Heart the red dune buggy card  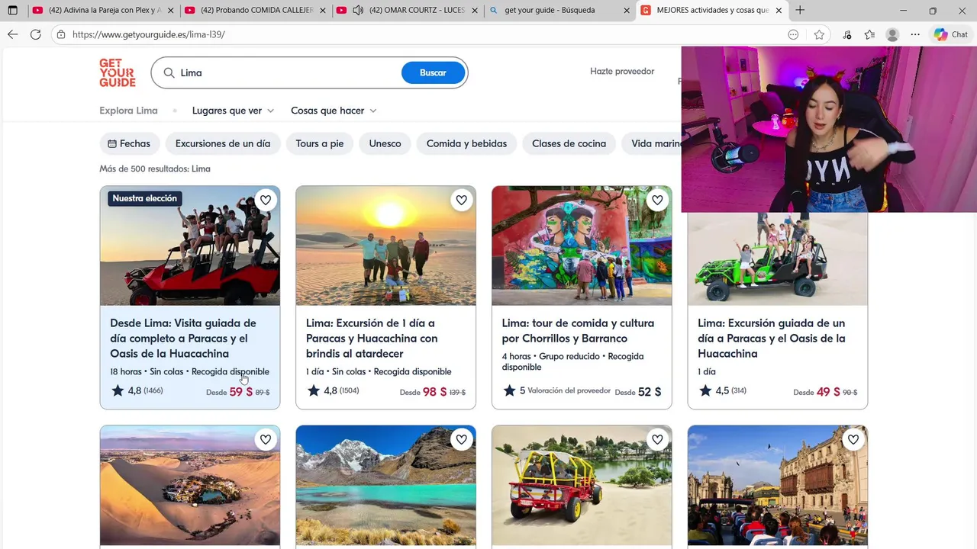tap(658, 439)
